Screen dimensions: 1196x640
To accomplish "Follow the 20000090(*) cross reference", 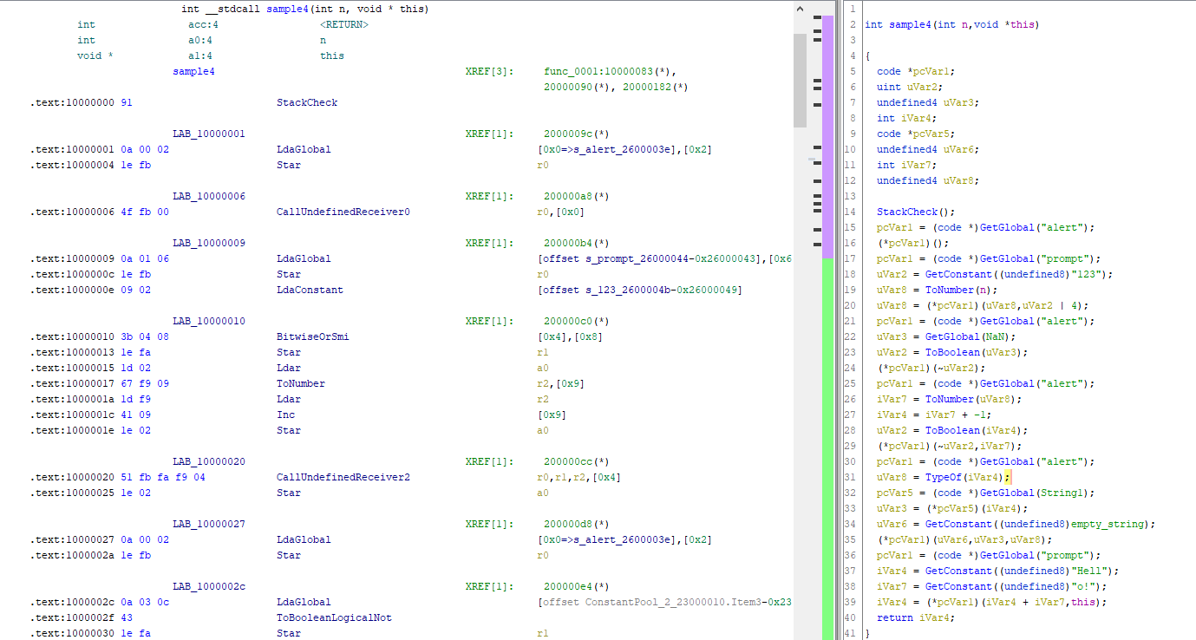I will click(577, 87).
